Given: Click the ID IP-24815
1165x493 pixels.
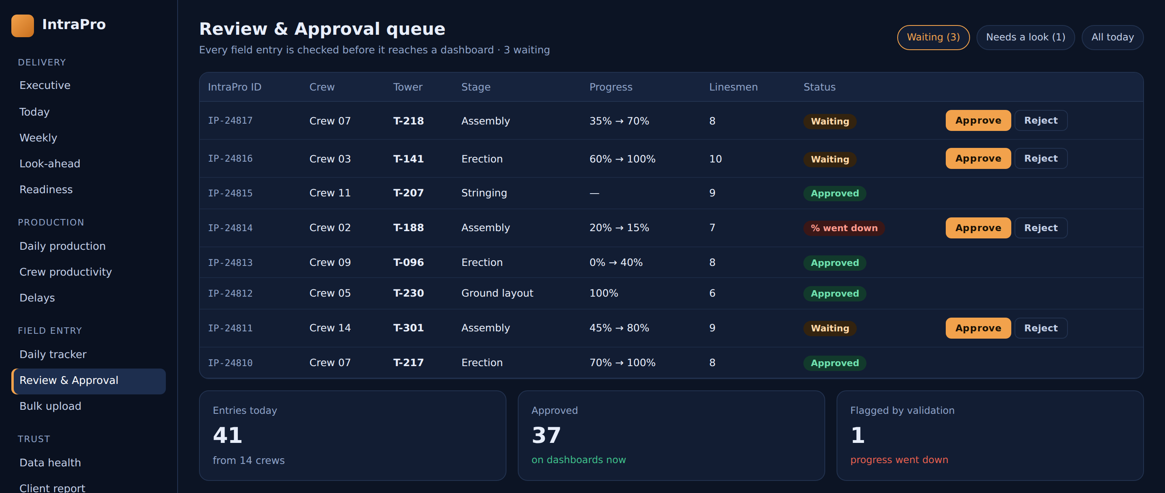Looking at the screenshot, I should coord(230,194).
